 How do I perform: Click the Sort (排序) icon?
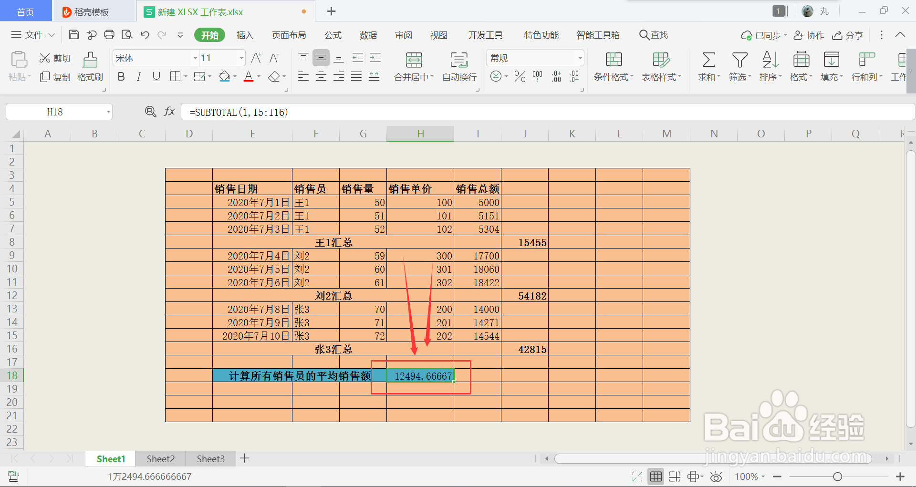click(770, 60)
